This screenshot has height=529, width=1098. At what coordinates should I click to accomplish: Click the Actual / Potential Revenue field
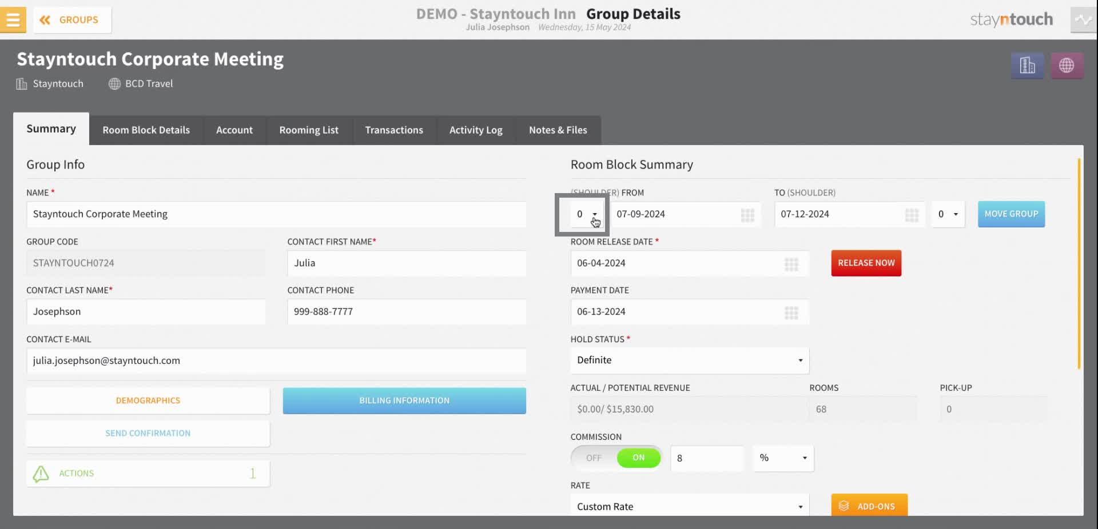pos(689,410)
